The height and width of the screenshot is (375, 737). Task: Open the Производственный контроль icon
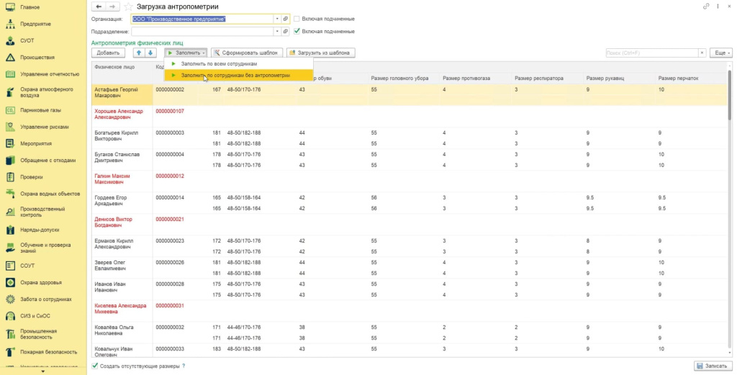(x=10, y=212)
